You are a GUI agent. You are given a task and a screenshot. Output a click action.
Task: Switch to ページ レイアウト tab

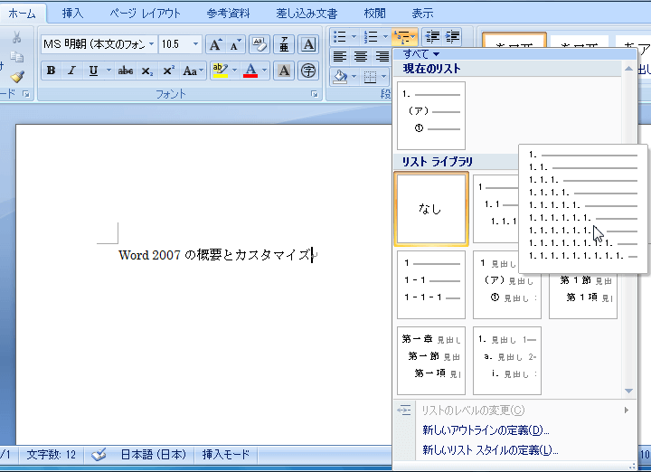[145, 14]
